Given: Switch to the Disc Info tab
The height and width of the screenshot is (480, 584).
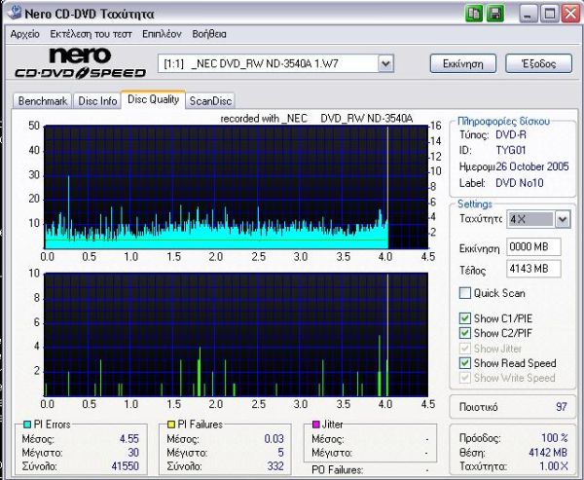Looking at the screenshot, I should pyautogui.click(x=97, y=101).
